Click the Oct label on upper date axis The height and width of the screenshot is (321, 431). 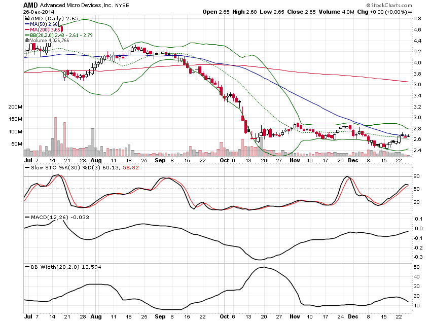point(224,160)
